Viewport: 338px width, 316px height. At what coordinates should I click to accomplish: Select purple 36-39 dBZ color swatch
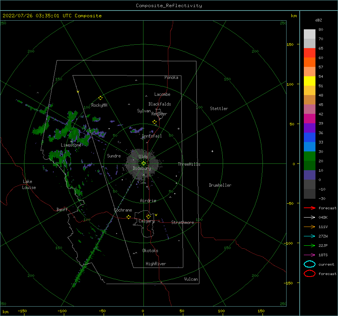pos(309,128)
